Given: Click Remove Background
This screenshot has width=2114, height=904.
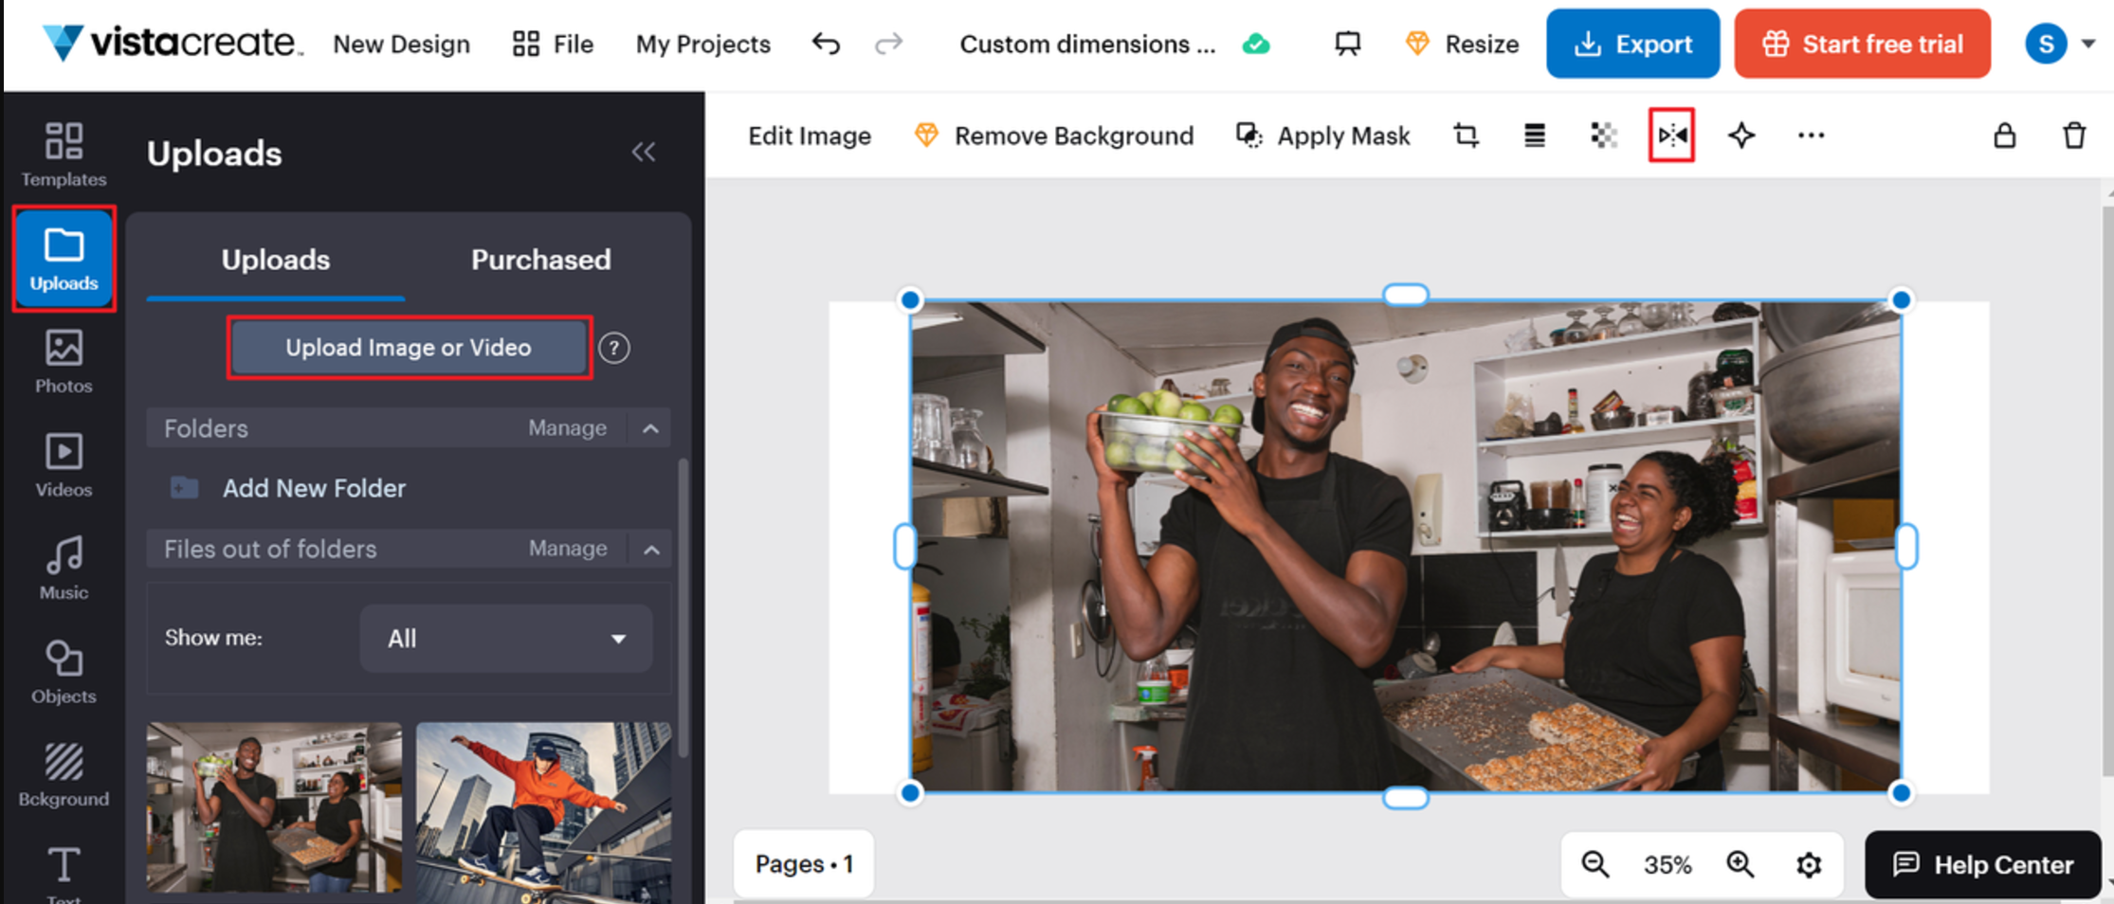Looking at the screenshot, I should click(x=1054, y=136).
